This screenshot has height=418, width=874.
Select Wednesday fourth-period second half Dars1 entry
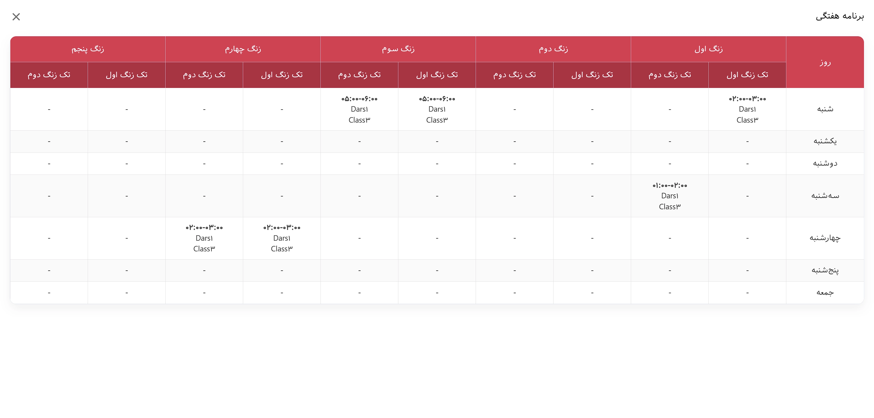coord(204,238)
